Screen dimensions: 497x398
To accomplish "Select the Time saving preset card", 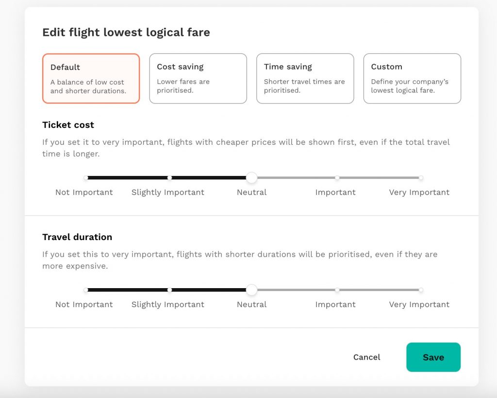I will [x=305, y=78].
